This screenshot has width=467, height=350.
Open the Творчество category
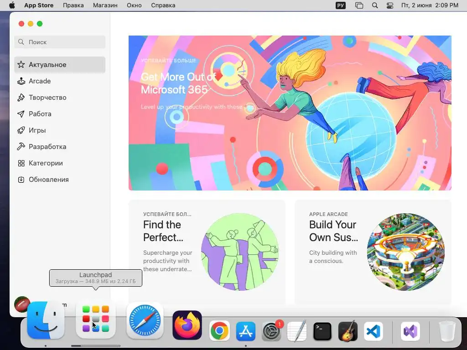[x=60, y=98]
